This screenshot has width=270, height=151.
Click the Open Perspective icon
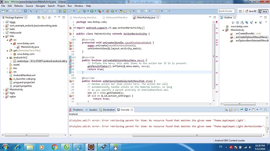[240, 11]
